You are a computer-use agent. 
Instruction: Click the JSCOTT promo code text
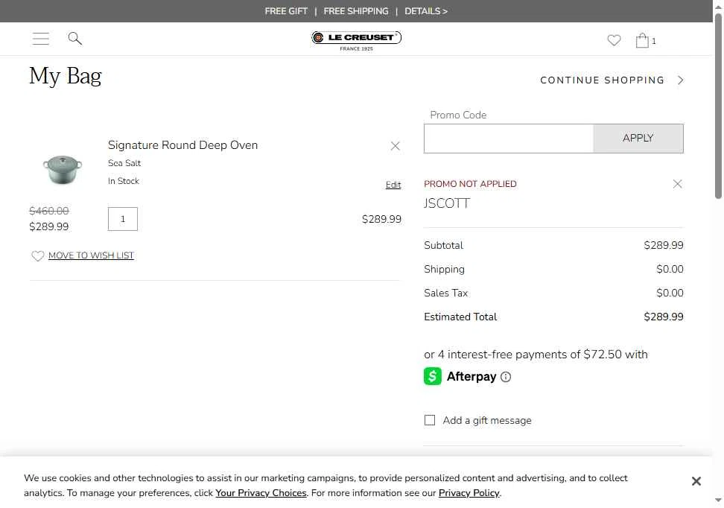[447, 203]
